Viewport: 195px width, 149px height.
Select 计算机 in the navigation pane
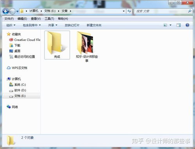pyautogui.click(x=16, y=79)
